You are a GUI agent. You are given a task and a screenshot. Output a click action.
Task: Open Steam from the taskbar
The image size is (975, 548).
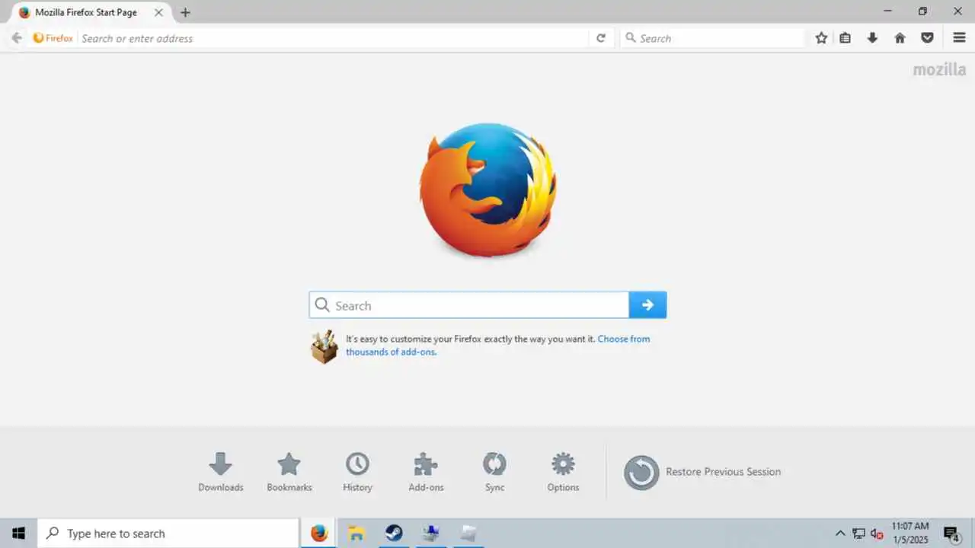pos(394,534)
